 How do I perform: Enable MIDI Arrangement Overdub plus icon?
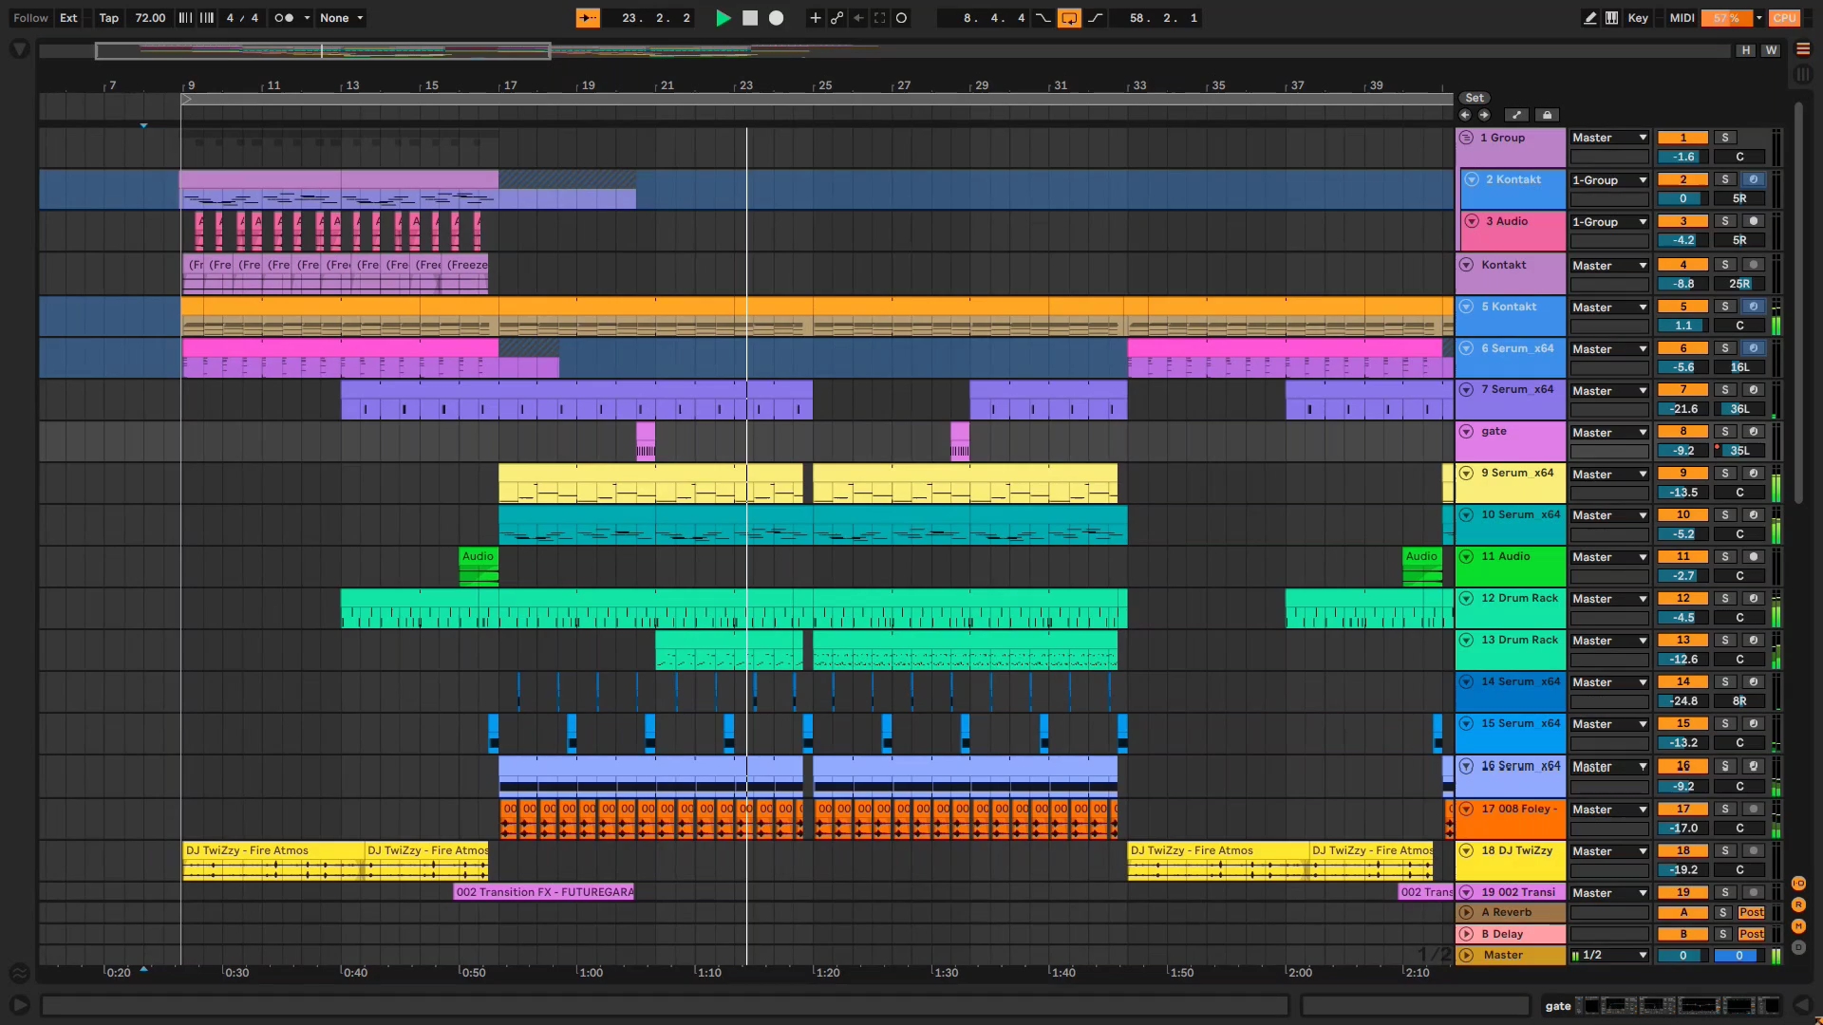point(815,18)
